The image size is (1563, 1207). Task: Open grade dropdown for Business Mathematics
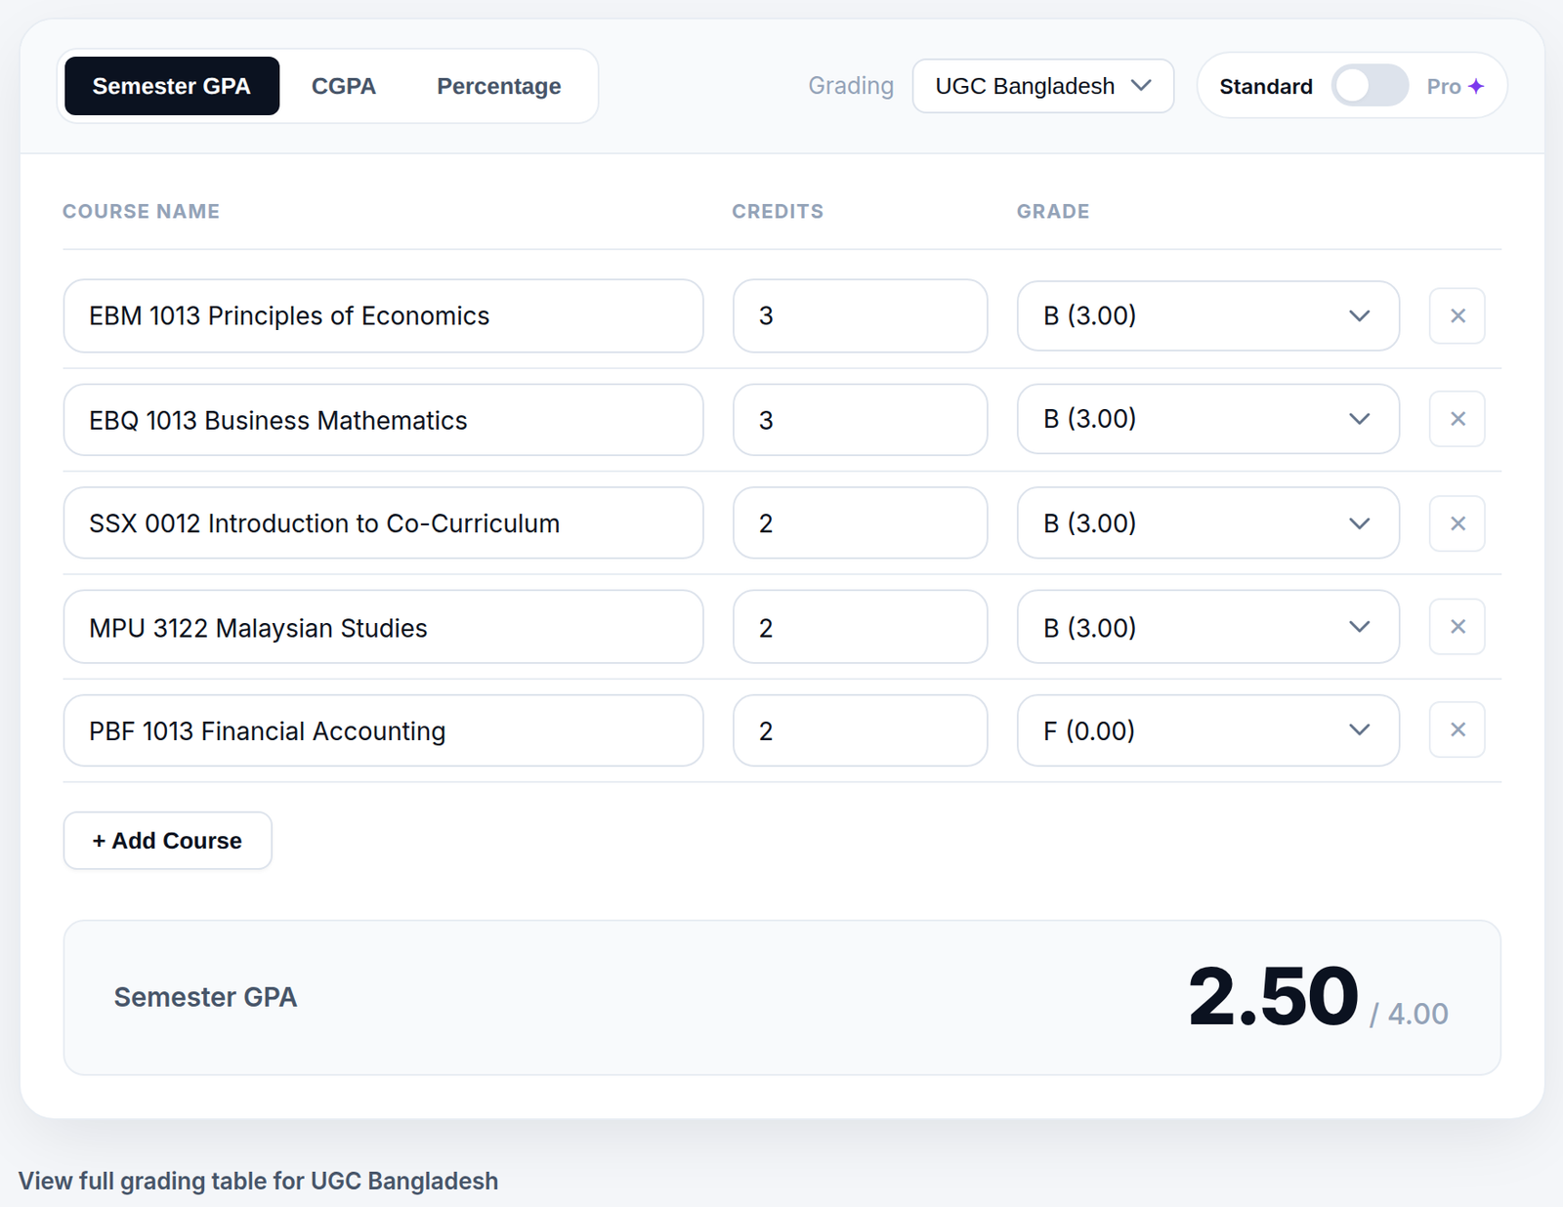tap(1208, 419)
